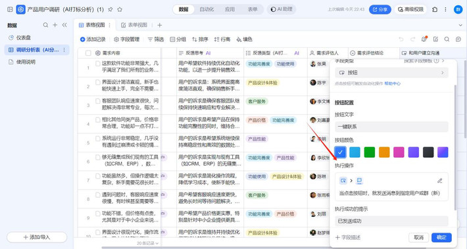Expand the view tabs chevron at far right
Image resolution: width=467 pixels, height=249 pixels.
(460, 25)
